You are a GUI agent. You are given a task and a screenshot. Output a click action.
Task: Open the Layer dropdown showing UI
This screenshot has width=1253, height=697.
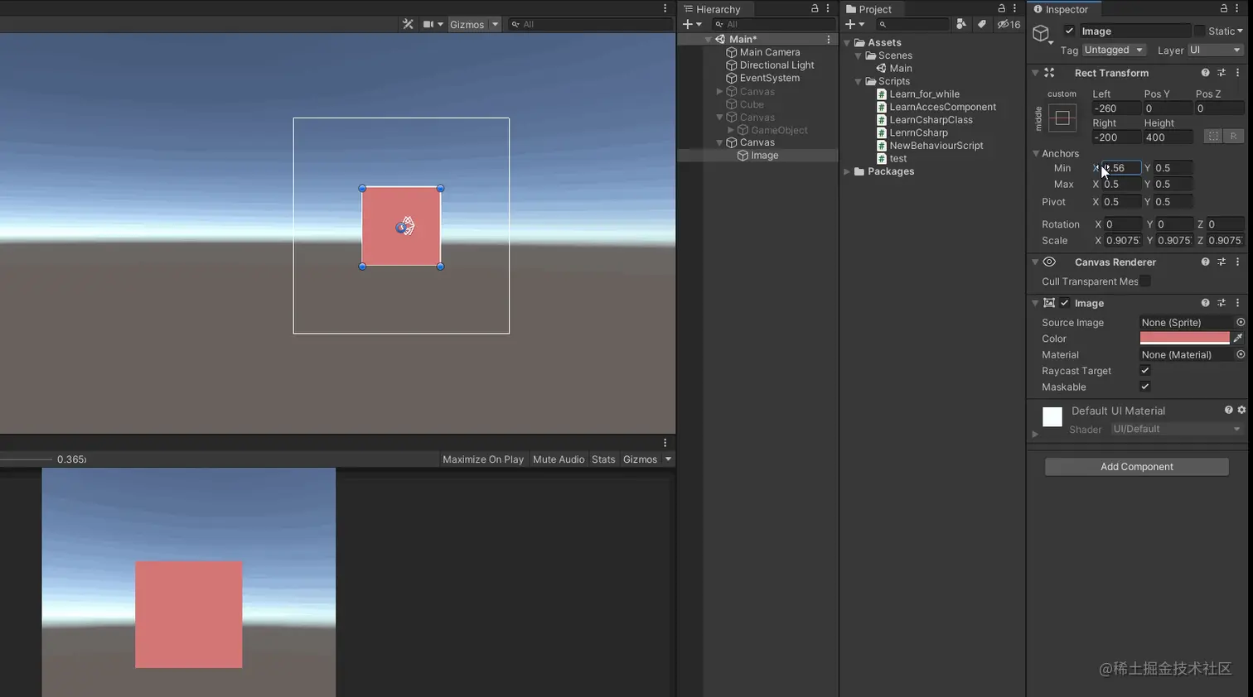click(x=1215, y=50)
